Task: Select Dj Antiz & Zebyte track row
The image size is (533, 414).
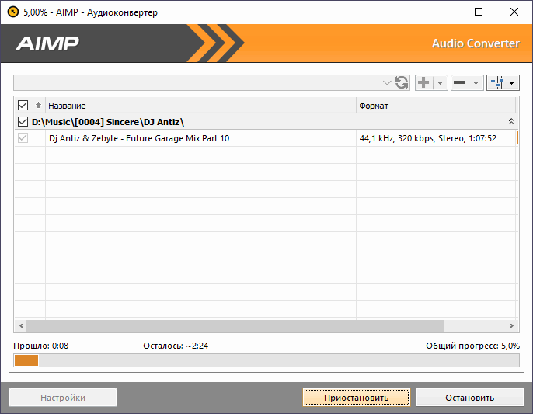Action: pyautogui.click(x=266, y=138)
